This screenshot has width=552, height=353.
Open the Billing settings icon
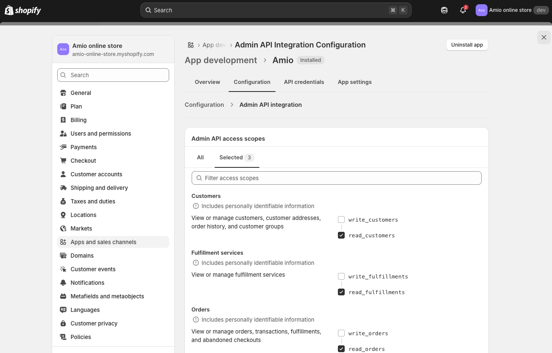point(63,120)
